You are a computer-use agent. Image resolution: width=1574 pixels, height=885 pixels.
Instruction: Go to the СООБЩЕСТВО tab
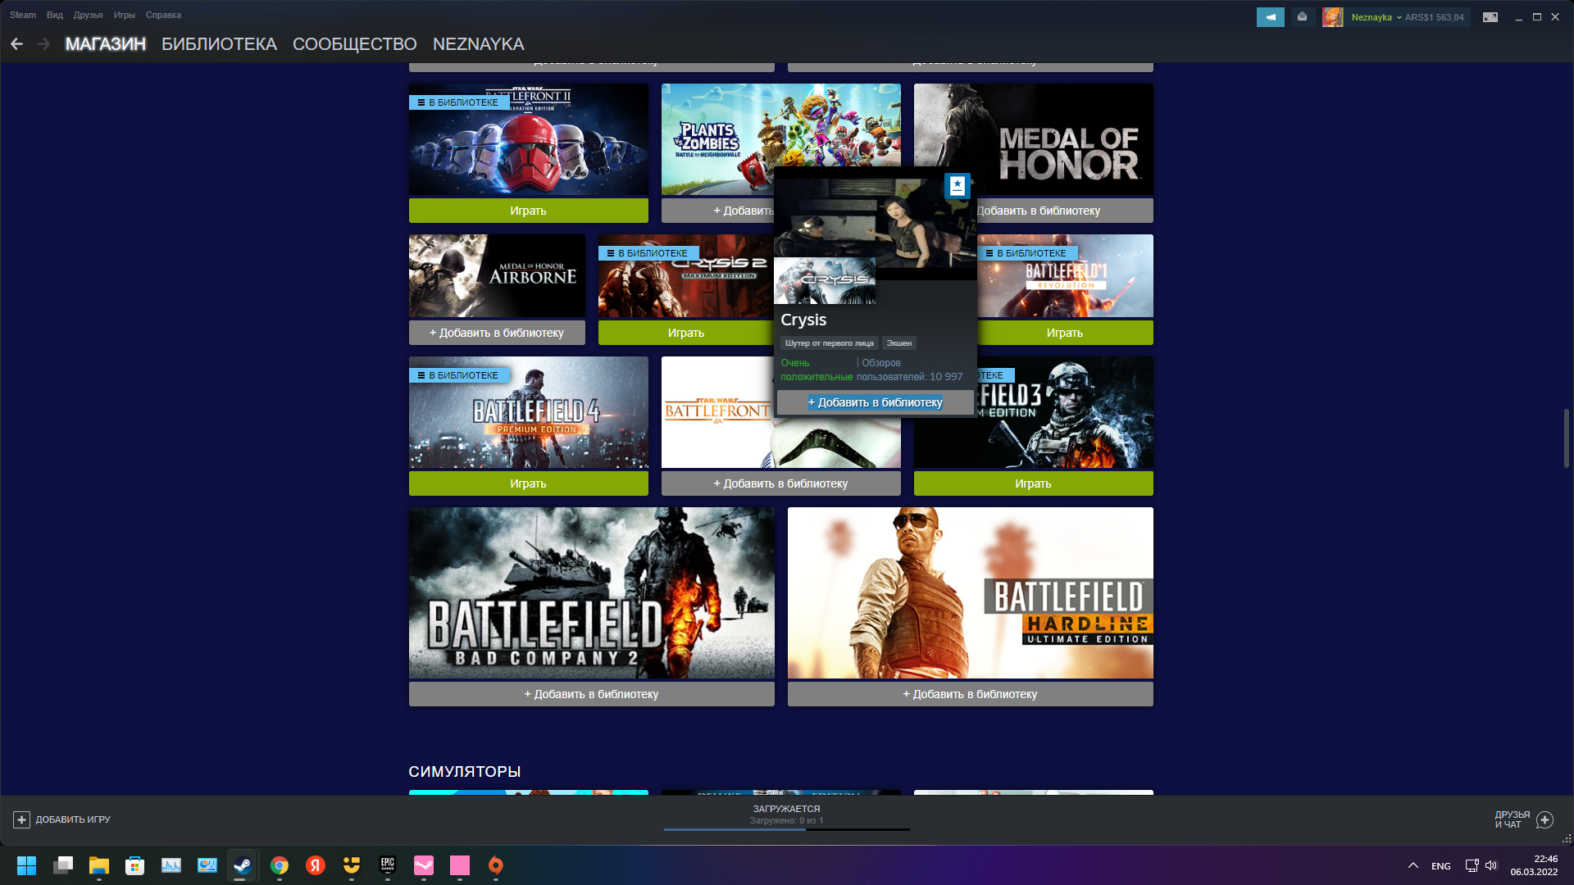coord(355,44)
